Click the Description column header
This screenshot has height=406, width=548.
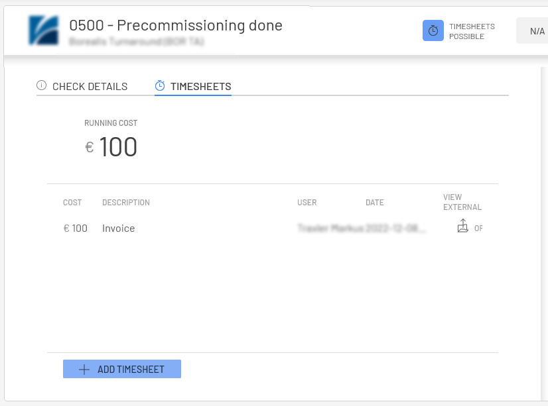[126, 203]
